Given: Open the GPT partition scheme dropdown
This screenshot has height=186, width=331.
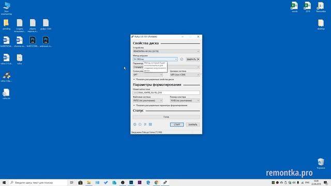Looking at the screenshot, I should click(148, 74).
